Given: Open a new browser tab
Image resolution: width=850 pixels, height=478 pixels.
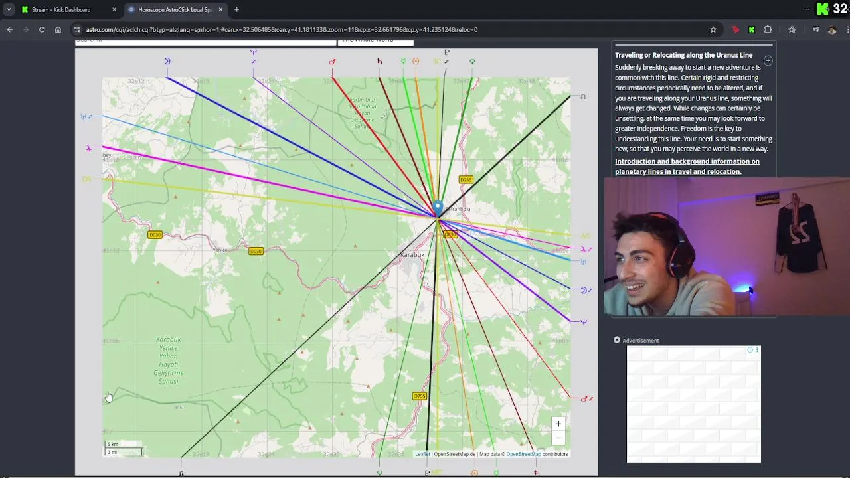Looking at the screenshot, I should tap(236, 9).
